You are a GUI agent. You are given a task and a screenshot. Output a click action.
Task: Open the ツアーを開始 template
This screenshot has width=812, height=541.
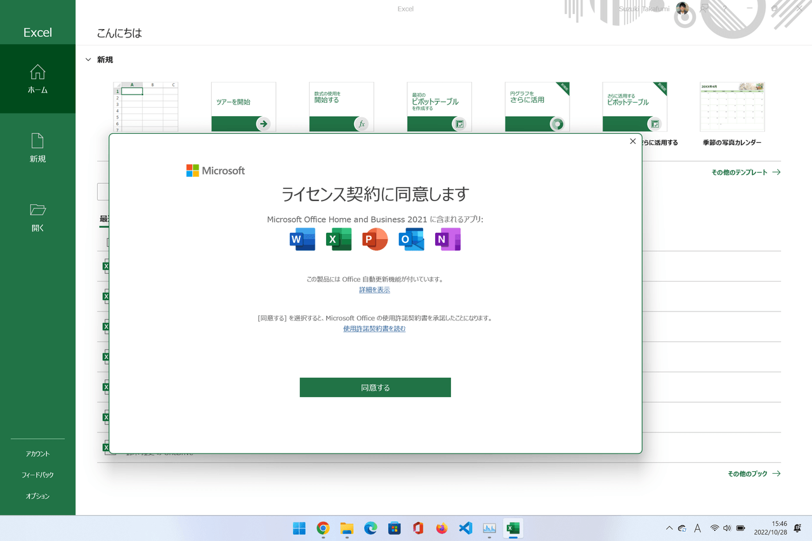(x=244, y=107)
